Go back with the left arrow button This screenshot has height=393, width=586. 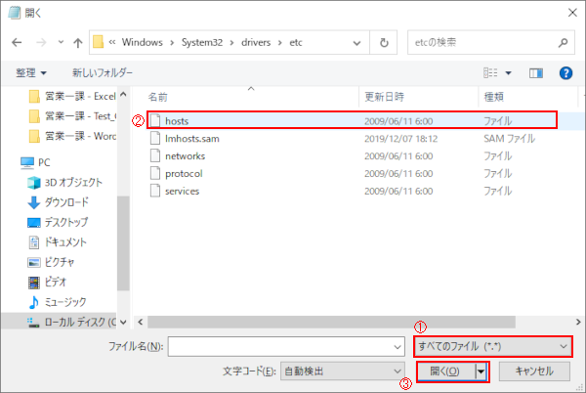click(x=17, y=43)
